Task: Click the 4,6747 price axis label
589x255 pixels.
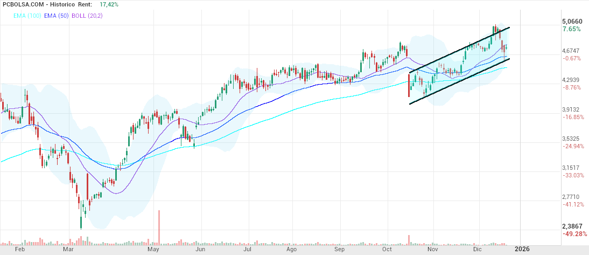Action: (x=571, y=50)
